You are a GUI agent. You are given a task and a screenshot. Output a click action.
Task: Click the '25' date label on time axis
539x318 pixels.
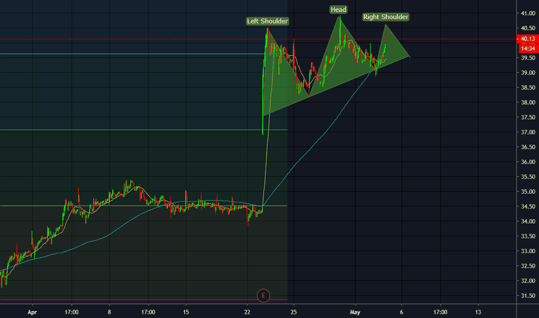click(x=294, y=312)
